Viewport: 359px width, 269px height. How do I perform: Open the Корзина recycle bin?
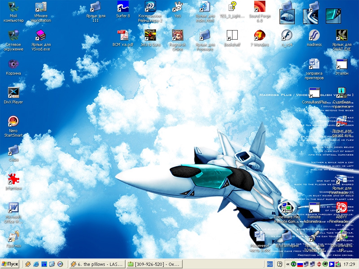point(14,67)
